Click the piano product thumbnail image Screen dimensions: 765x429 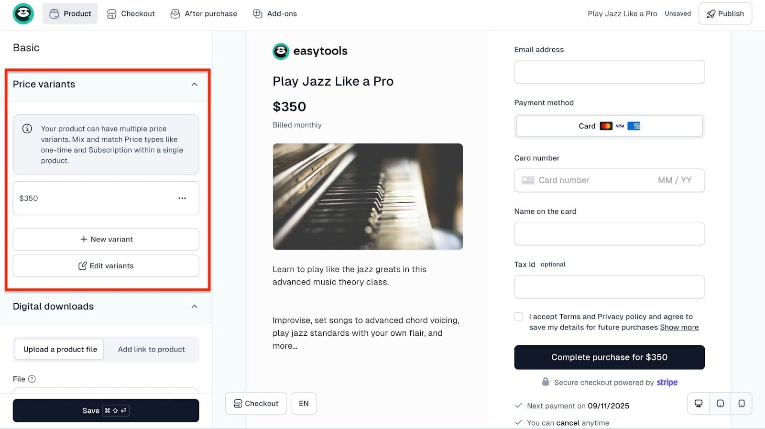[x=368, y=197]
